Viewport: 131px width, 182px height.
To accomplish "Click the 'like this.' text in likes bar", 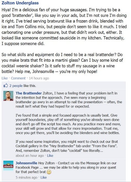I will [x=30, y=86].
